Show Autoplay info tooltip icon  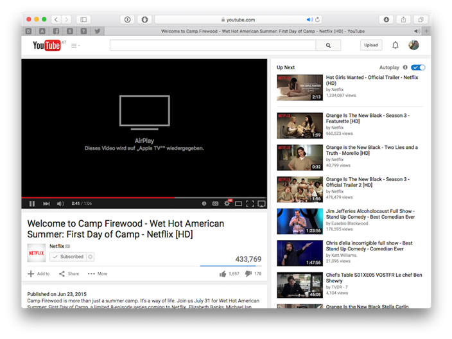click(405, 67)
